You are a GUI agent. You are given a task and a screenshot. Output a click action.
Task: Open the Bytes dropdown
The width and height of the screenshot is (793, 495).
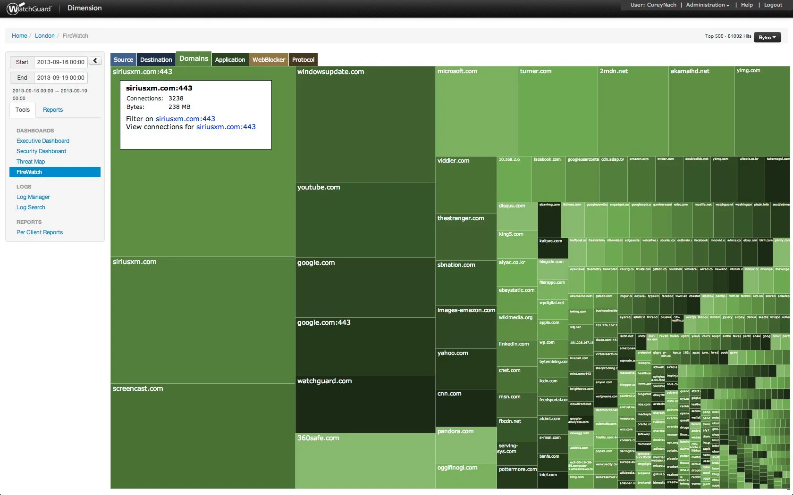pyautogui.click(x=767, y=37)
